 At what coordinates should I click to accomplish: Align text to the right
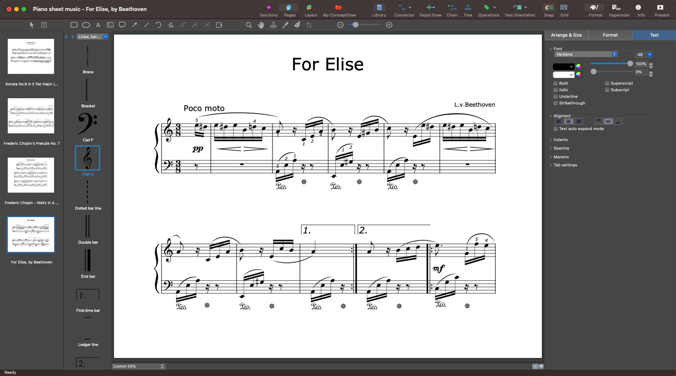578,121
